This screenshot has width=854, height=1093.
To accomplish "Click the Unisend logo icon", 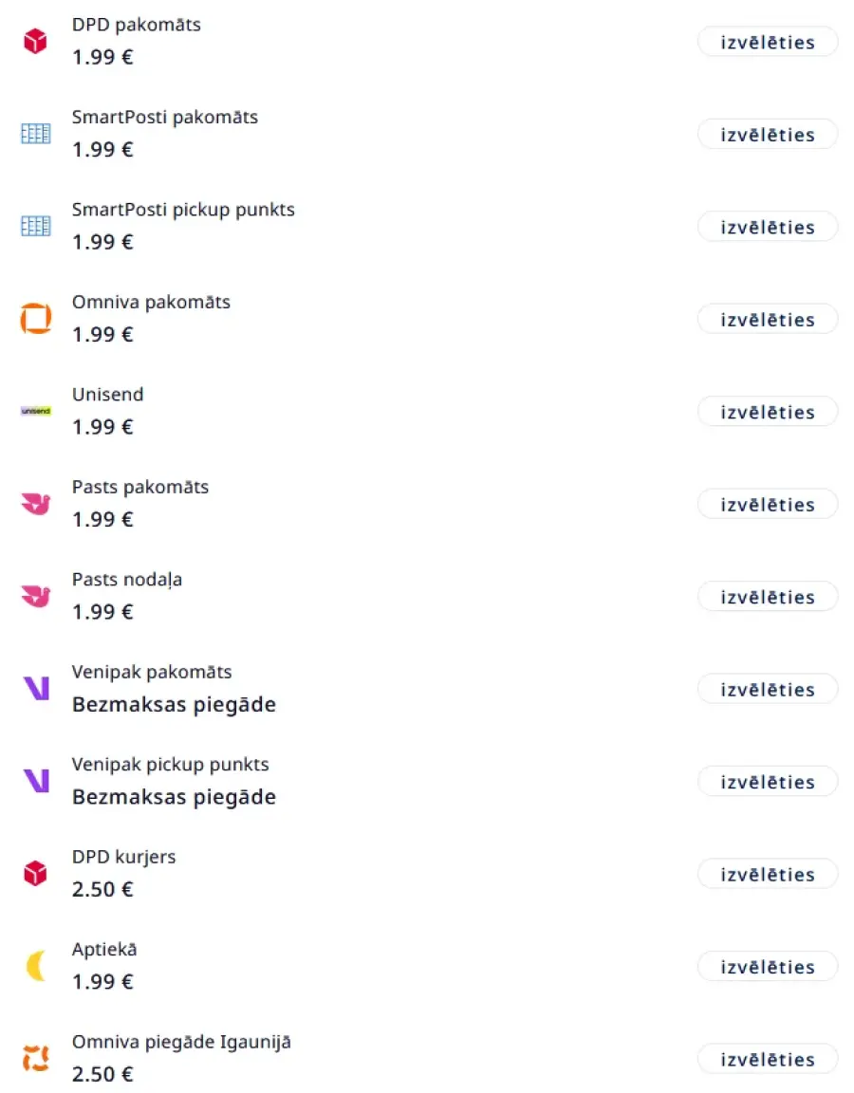I will (x=35, y=411).
